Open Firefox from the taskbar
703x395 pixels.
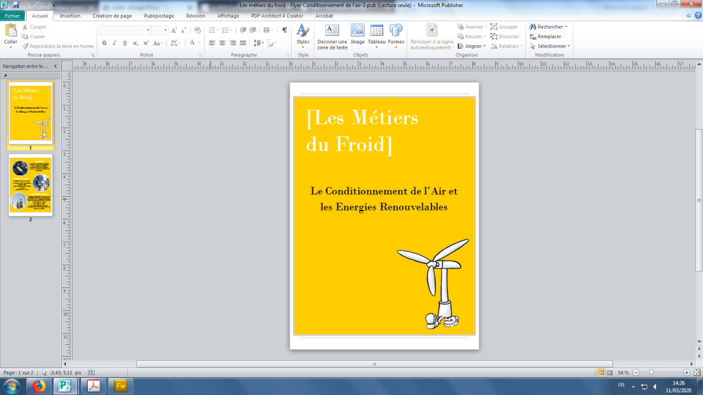pos(36,386)
